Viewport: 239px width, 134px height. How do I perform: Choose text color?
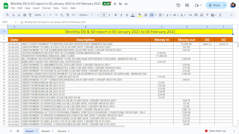click(133, 15)
